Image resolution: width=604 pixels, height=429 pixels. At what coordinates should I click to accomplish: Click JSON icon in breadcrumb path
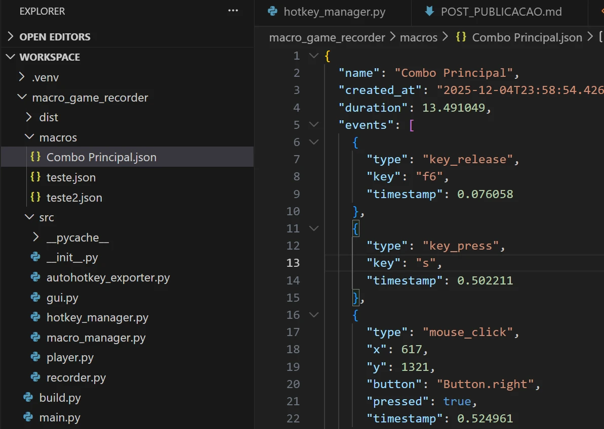tap(461, 37)
